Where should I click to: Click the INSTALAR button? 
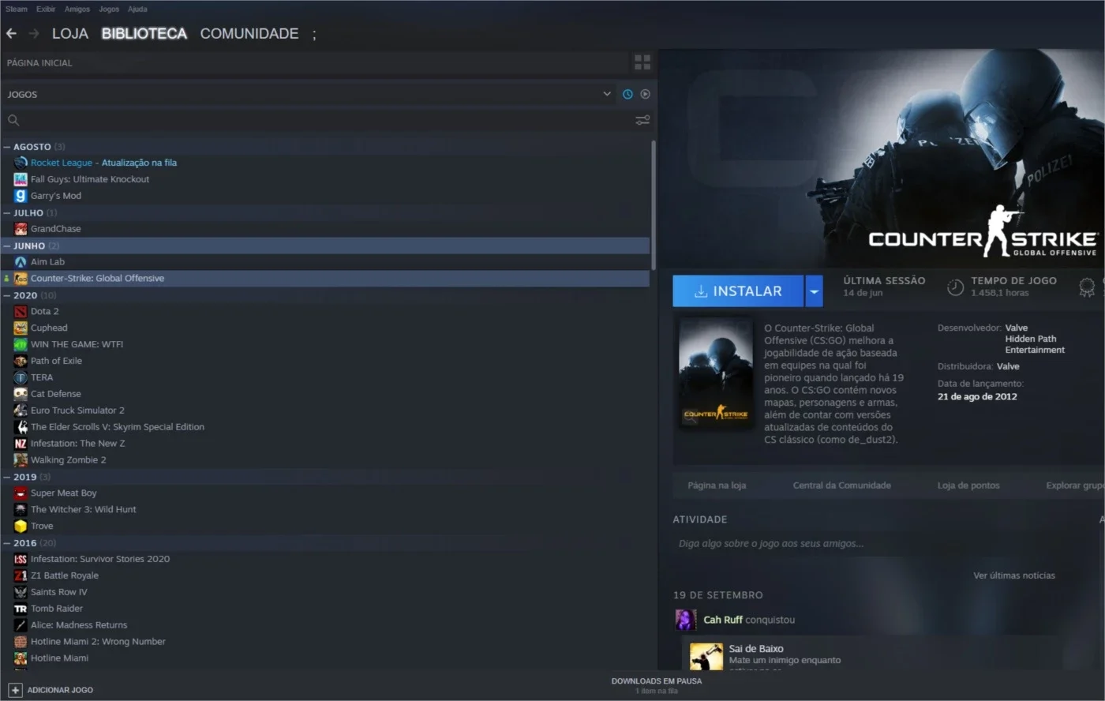click(x=738, y=291)
